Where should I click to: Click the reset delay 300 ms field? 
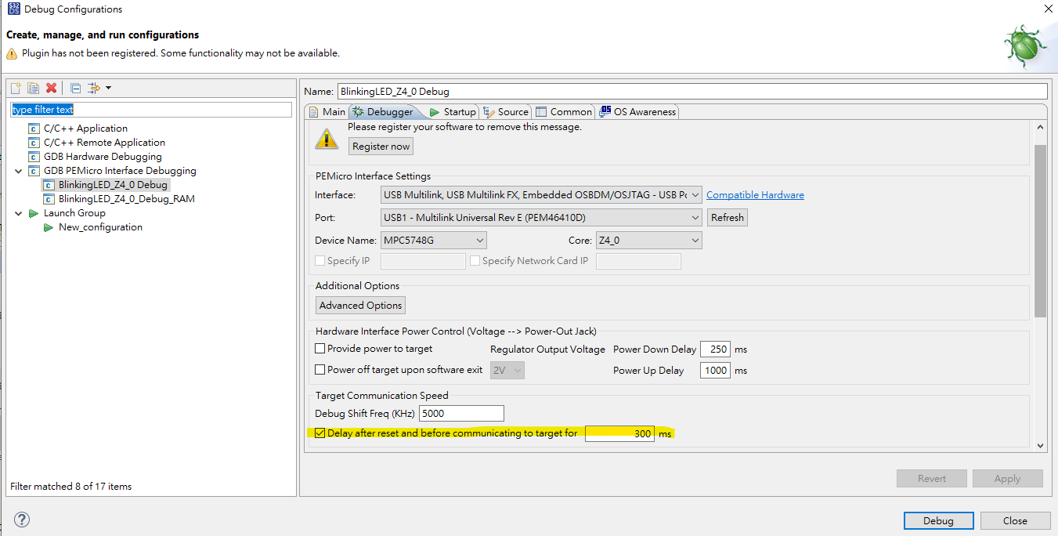(x=619, y=433)
